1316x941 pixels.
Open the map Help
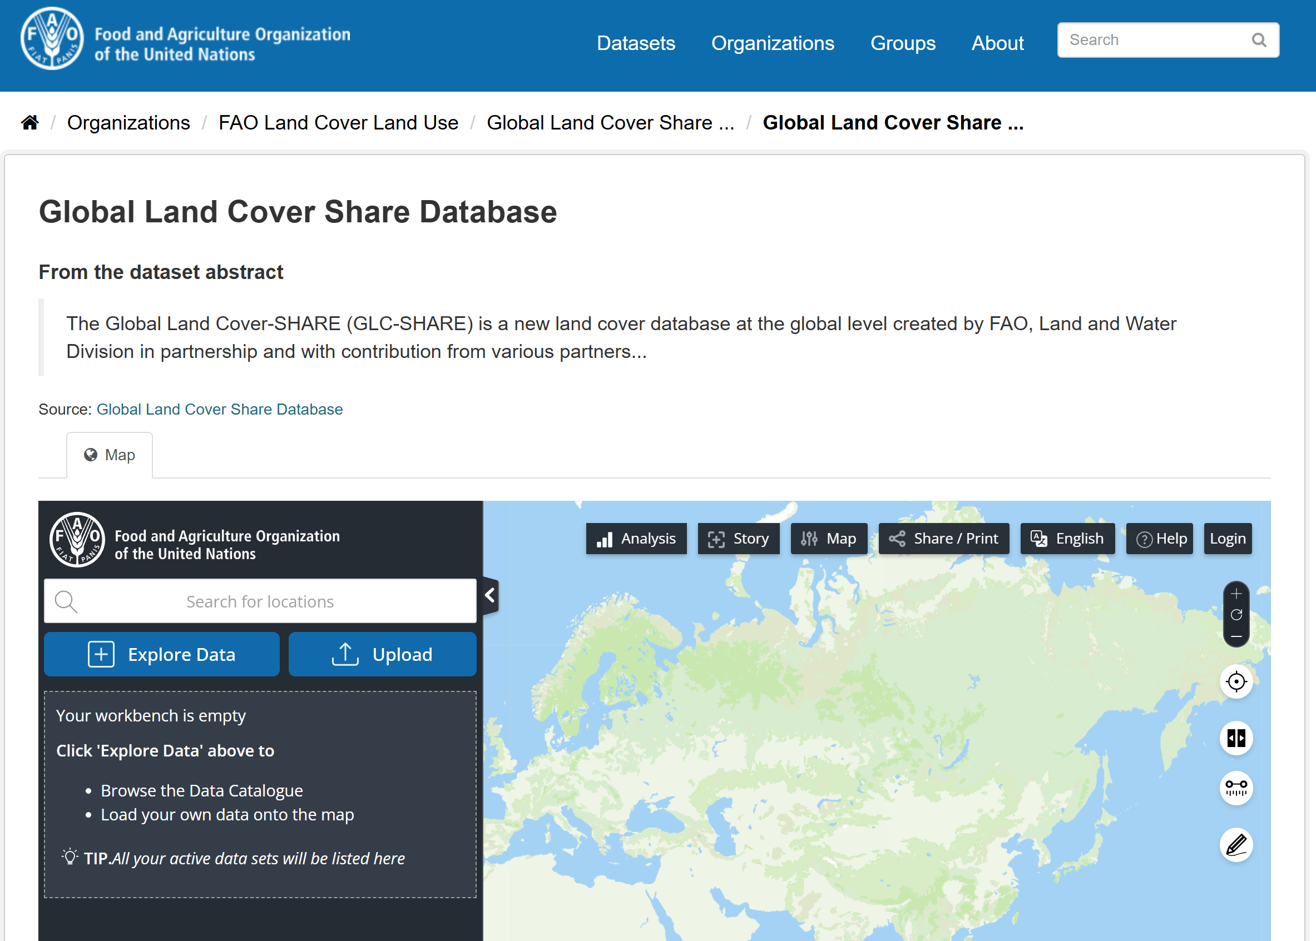(x=1160, y=539)
